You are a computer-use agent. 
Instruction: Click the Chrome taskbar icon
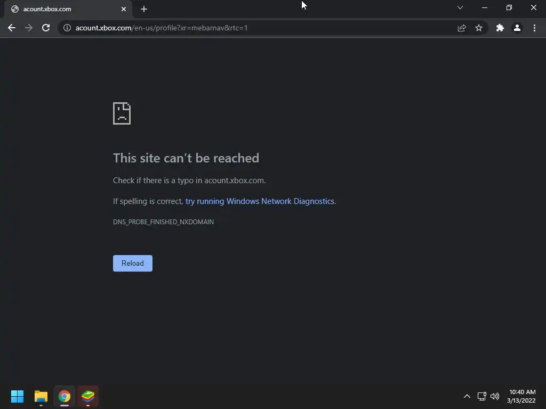coord(65,396)
